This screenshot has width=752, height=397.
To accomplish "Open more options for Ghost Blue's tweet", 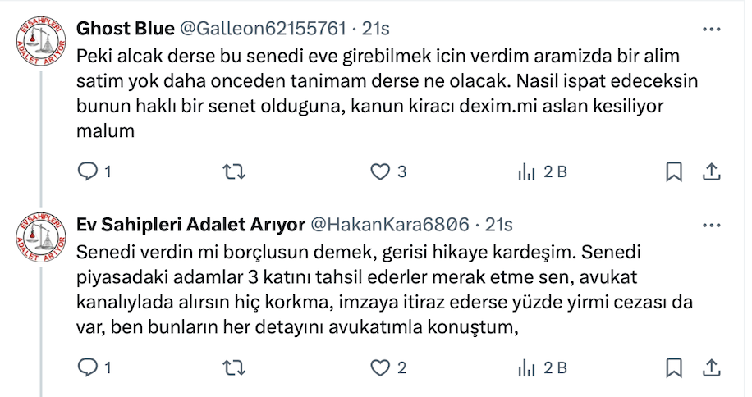I will tap(712, 29).
